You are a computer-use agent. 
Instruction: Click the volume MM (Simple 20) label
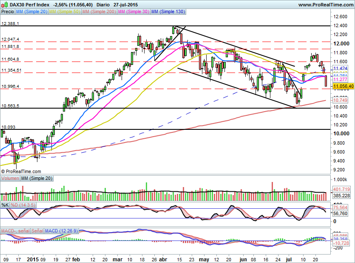click(37, 178)
